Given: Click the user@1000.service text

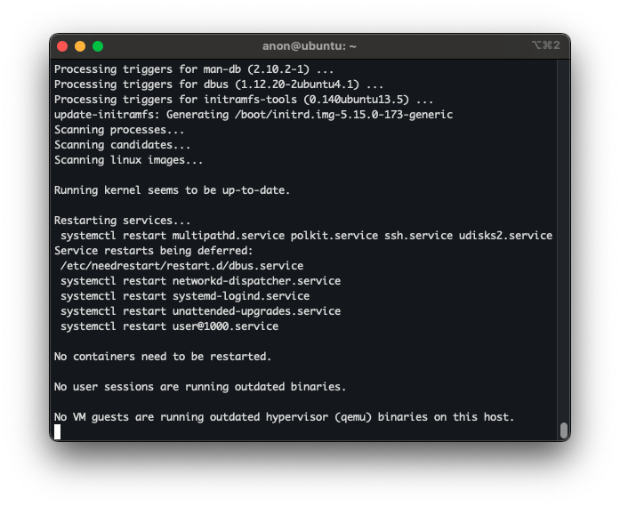Looking at the screenshot, I should (x=225, y=326).
